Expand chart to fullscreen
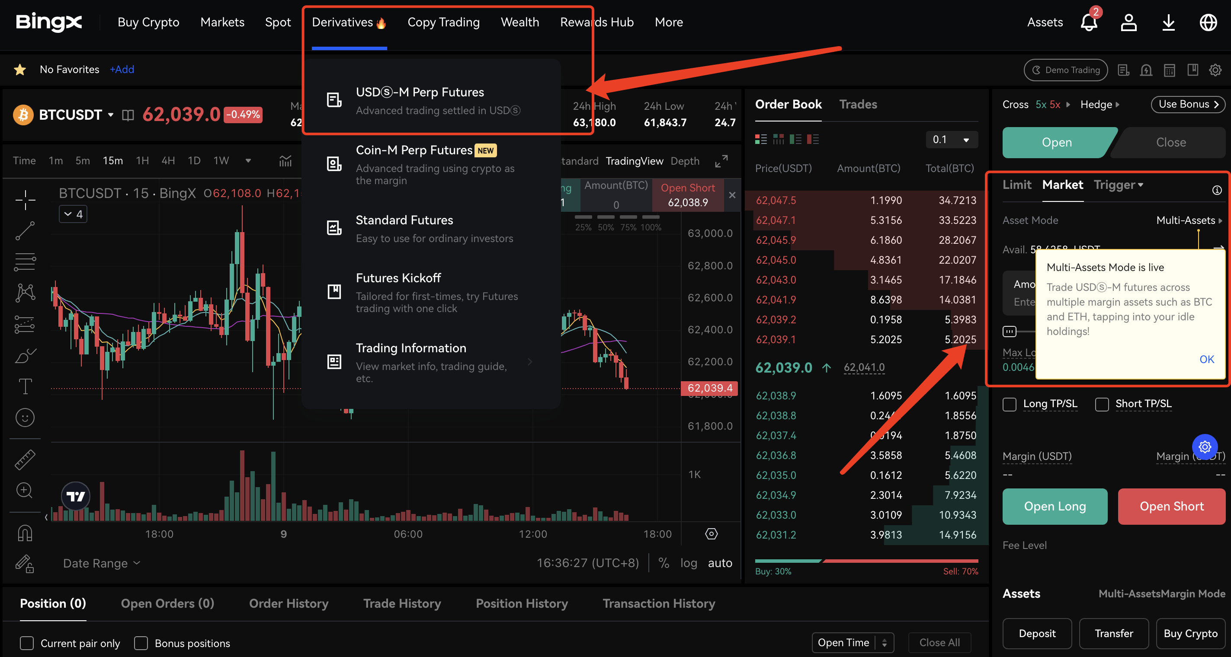Image resolution: width=1231 pixels, height=657 pixels. coord(721,161)
